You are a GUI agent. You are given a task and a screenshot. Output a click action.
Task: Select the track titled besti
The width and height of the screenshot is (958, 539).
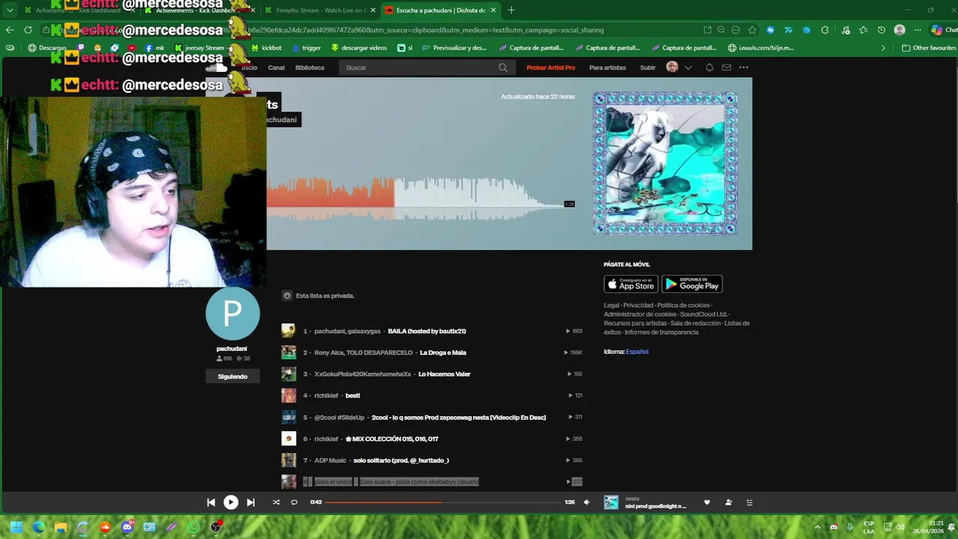(x=353, y=395)
